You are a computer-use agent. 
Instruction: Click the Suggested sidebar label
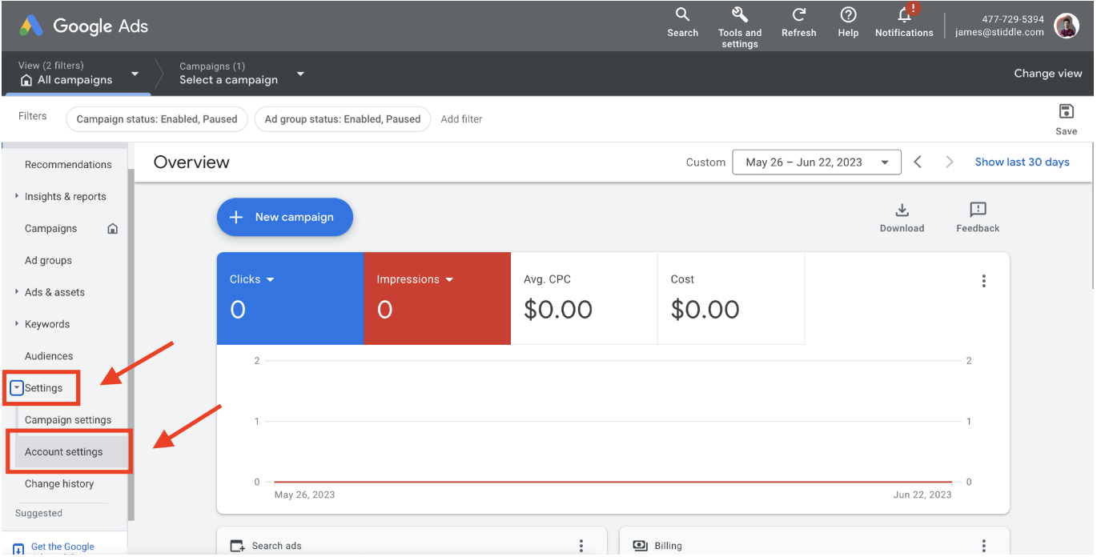click(38, 514)
